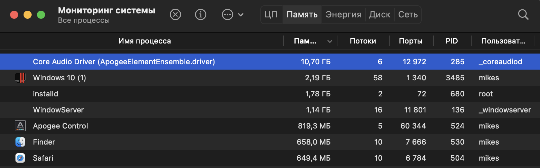
Task: Click the 10,70 ГБ memory value
Action: pos(315,62)
